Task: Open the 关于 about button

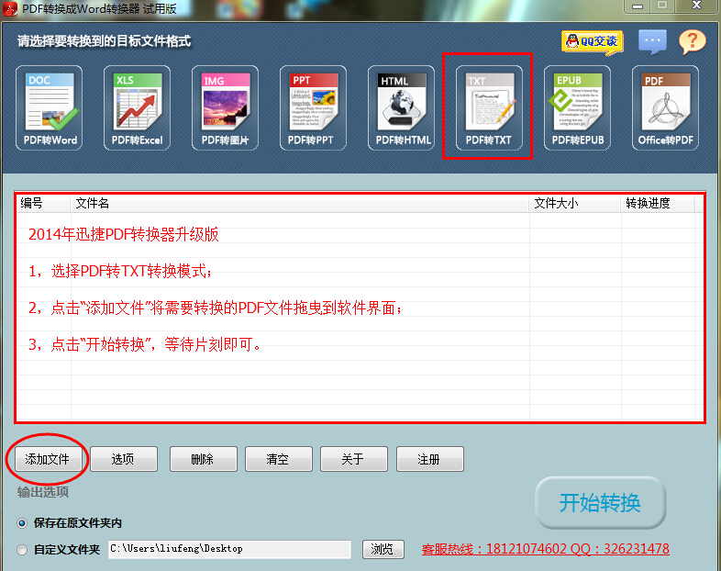Action: coord(354,459)
